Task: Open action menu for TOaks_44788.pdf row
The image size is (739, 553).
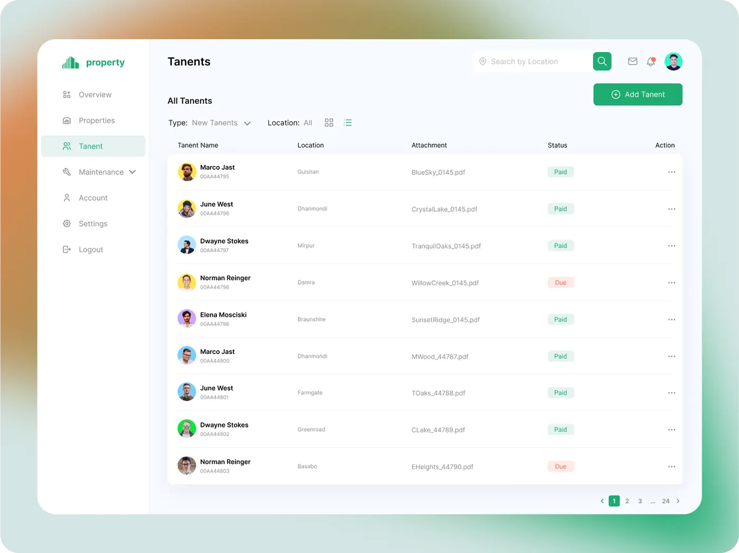Action: point(671,393)
